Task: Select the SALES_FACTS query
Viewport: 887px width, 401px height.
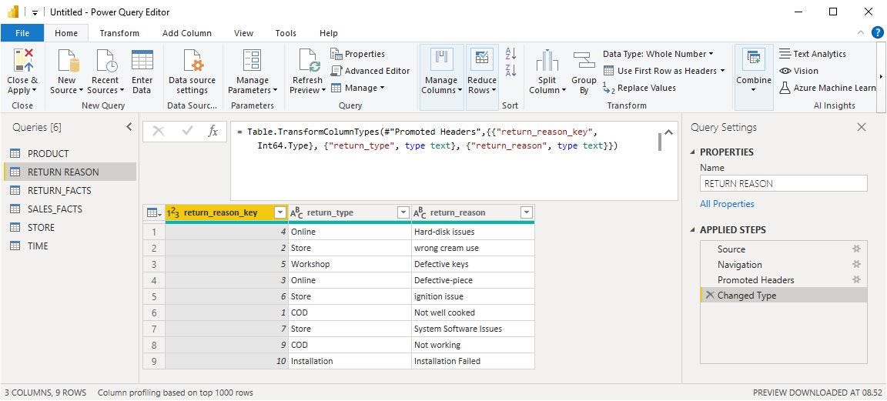Action: click(x=70, y=209)
